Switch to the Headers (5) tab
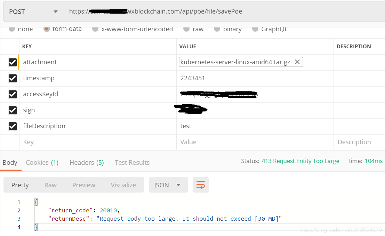This screenshot has height=236, width=385. 86,162
